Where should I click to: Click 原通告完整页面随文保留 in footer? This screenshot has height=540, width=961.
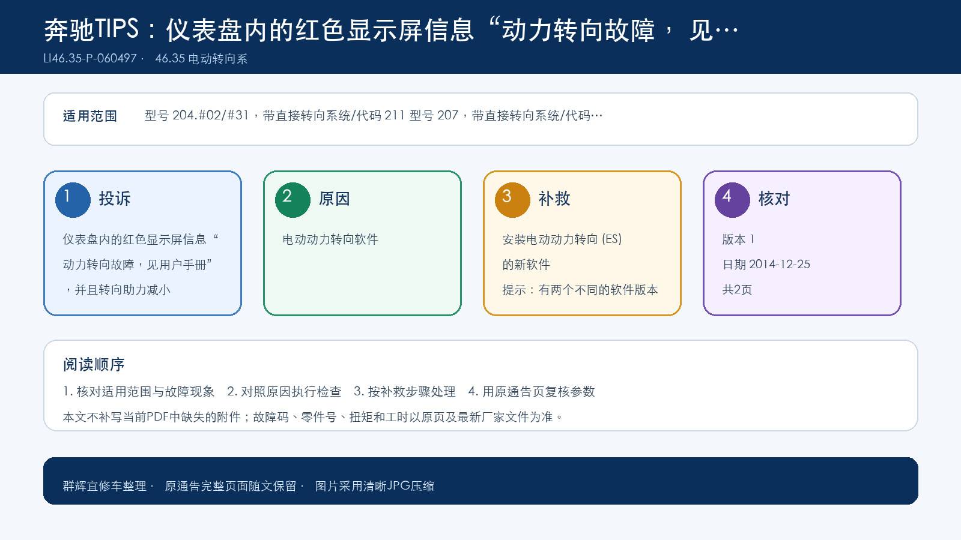231,486
